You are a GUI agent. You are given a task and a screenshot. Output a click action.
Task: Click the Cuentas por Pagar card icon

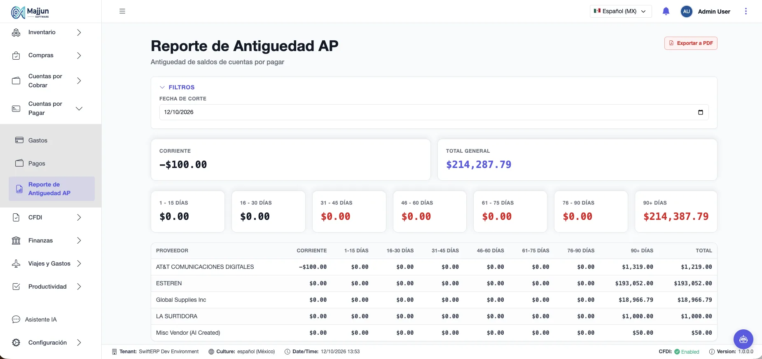click(x=16, y=109)
